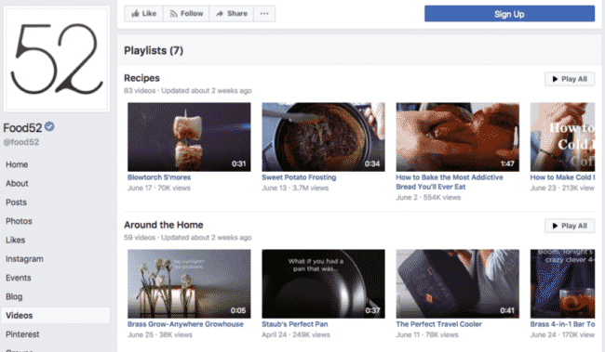Image resolution: width=605 pixels, height=352 pixels.
Task: Open the Photos section in sidebar
Action: (x=19, y=221)
